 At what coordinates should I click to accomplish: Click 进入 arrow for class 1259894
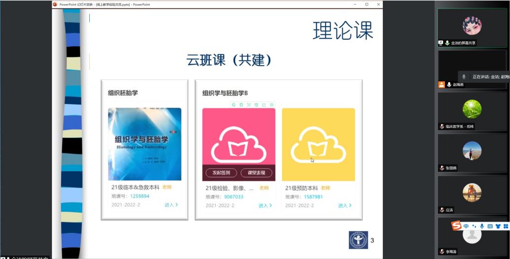click(x=171, y=205)
